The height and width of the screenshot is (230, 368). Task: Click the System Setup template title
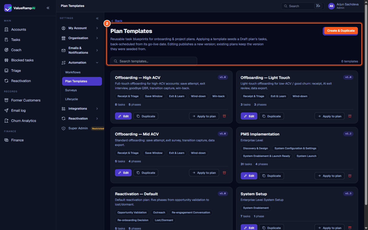[254, 194]
